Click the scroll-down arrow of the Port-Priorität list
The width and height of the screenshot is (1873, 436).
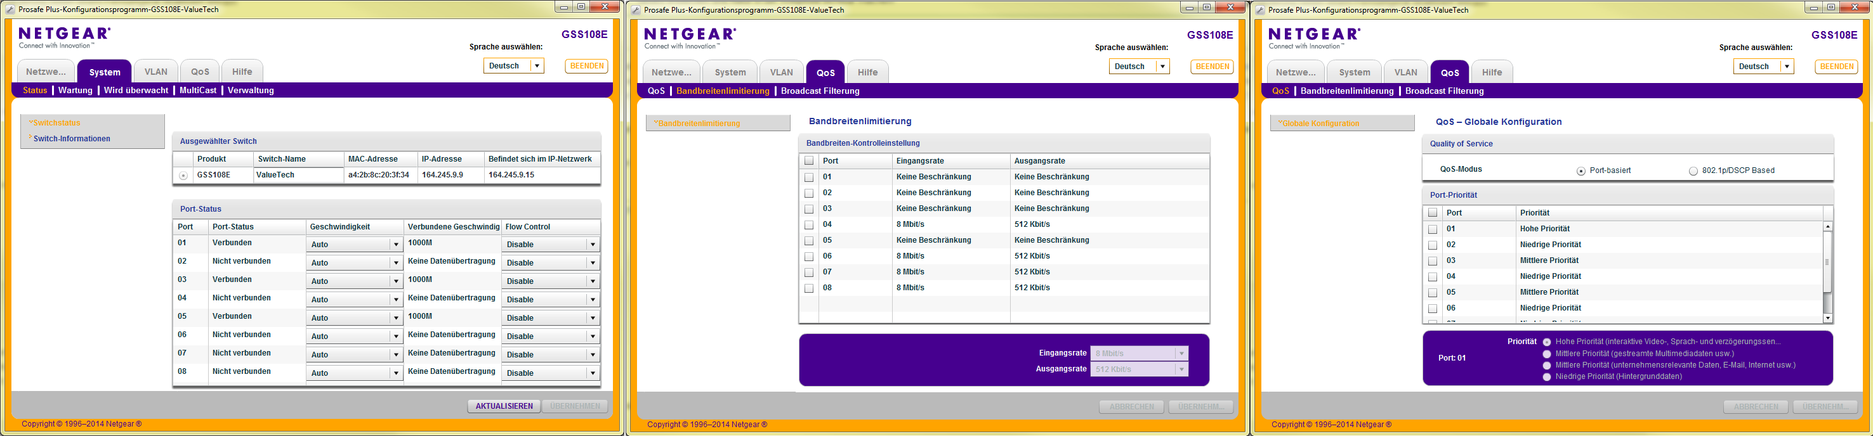click(1827, 318)
